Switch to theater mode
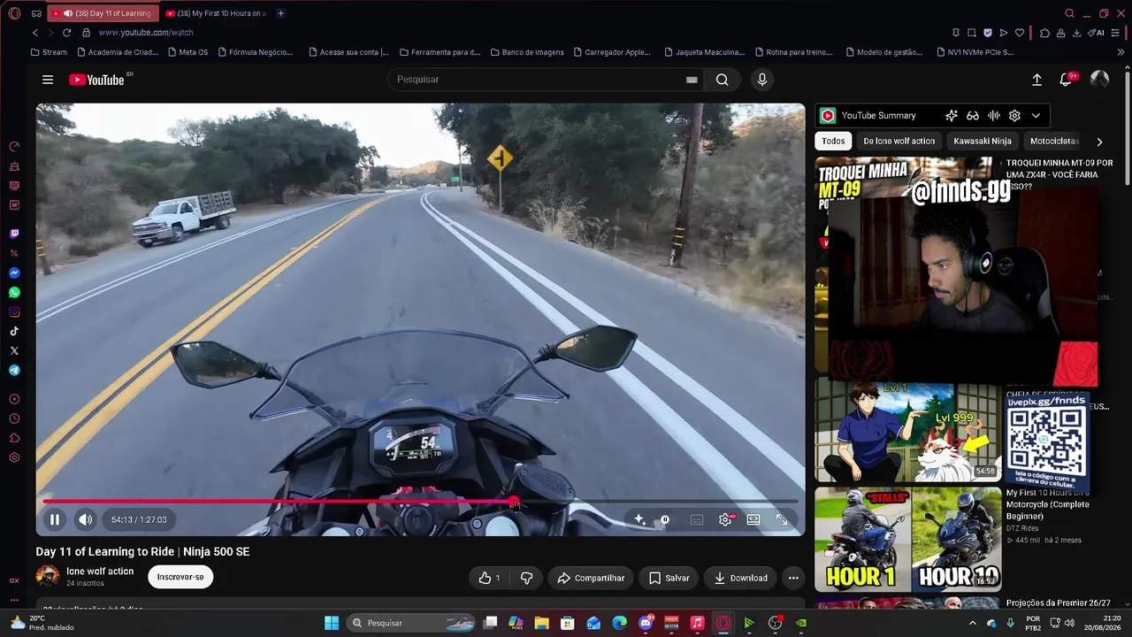 753,519
